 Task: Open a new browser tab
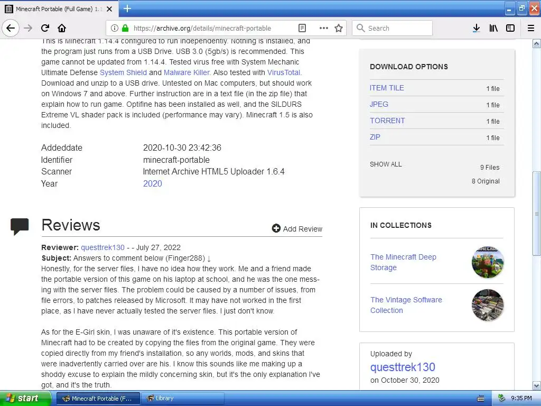127,8
